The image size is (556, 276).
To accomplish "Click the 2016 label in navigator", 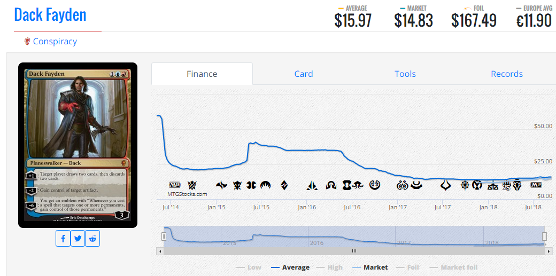I will pos(316,243).
